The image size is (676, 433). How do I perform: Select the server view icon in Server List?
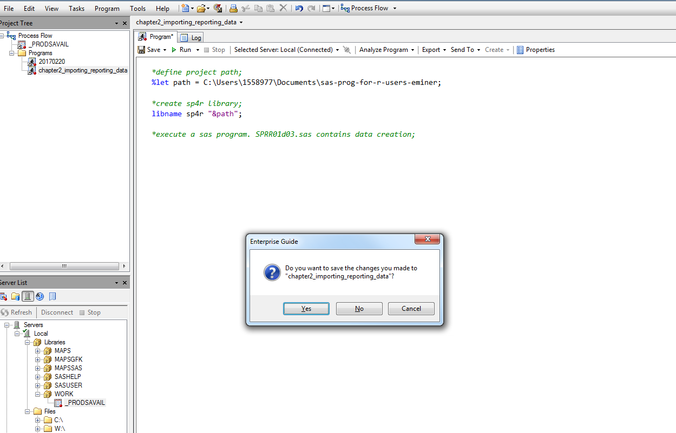[x=28, y=296]
